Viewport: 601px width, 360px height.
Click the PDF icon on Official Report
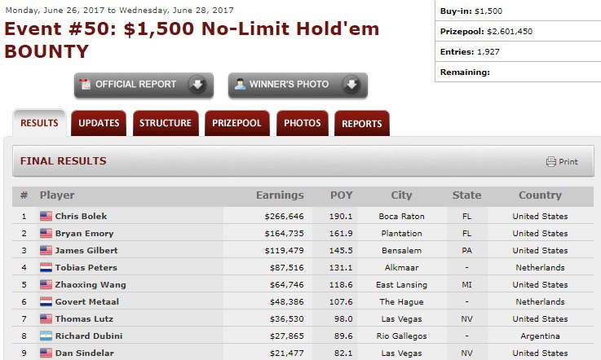point(85,85)
